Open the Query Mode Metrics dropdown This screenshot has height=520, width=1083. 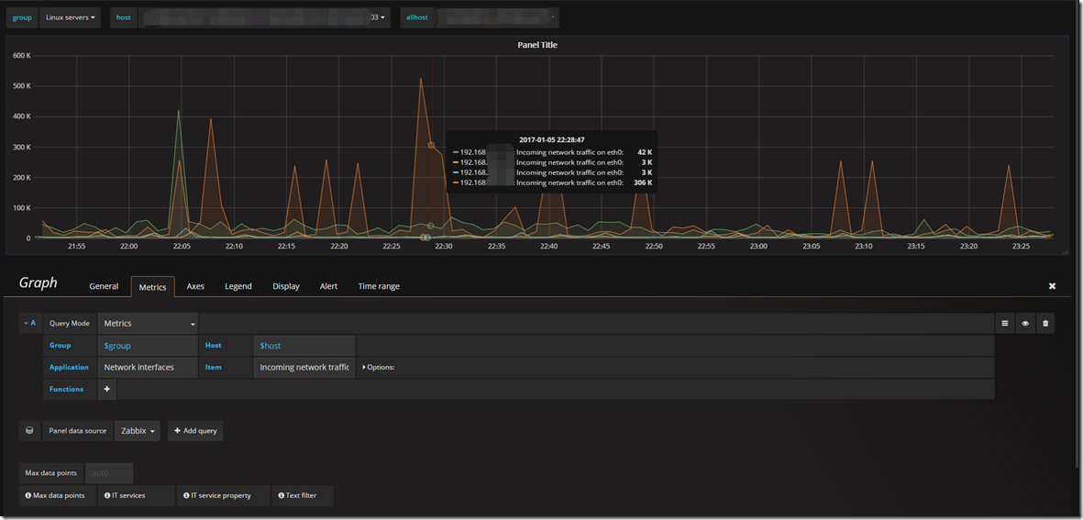[x=149, y=323]
